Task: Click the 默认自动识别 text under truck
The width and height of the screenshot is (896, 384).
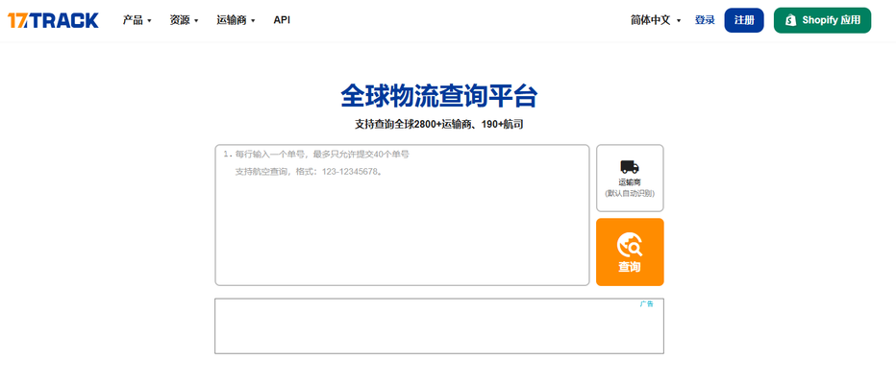Action: click(x=630, y=193)
